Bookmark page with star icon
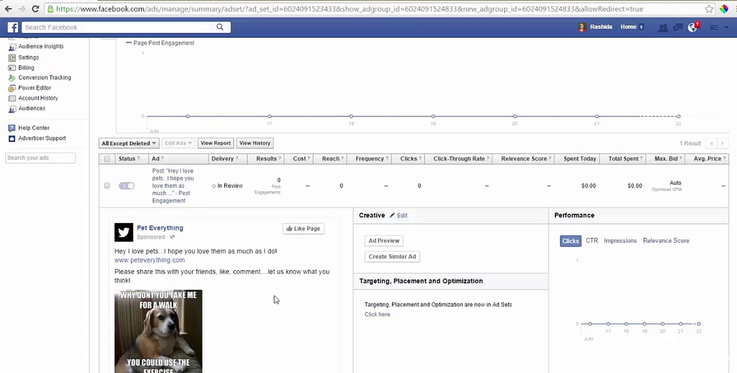Image resolution: width=737 pixels, height=373 pixels. coord(709,9)
